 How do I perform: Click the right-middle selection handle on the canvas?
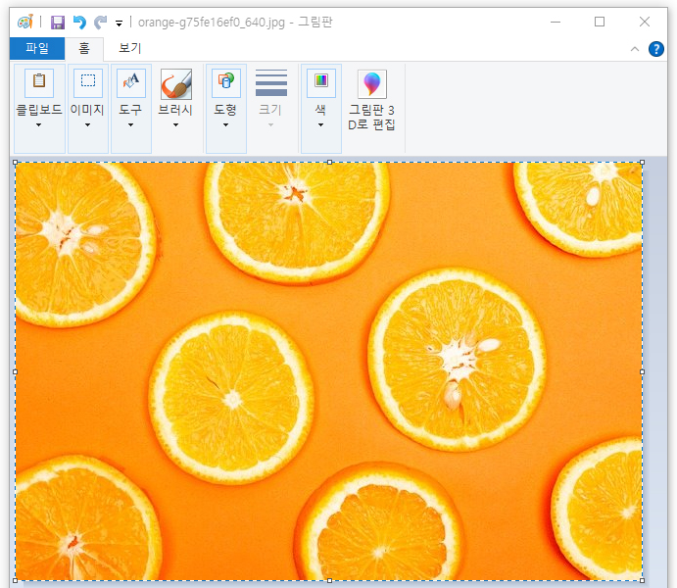tap(642, 371)
